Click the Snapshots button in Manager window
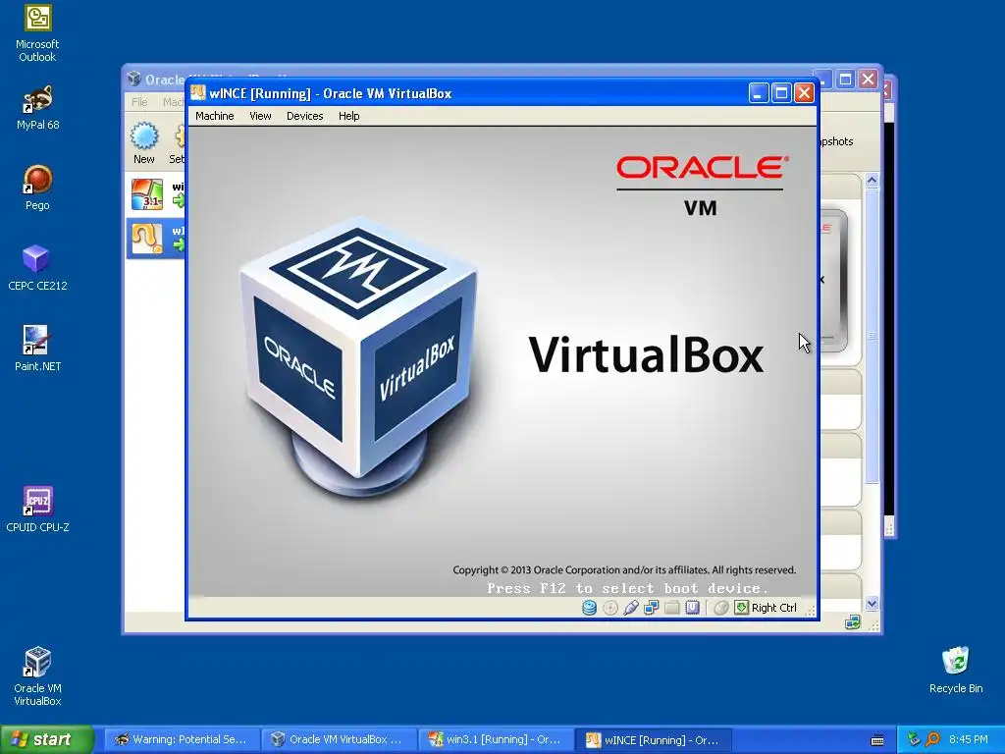 pyautogui.click(x=836, y=141)
